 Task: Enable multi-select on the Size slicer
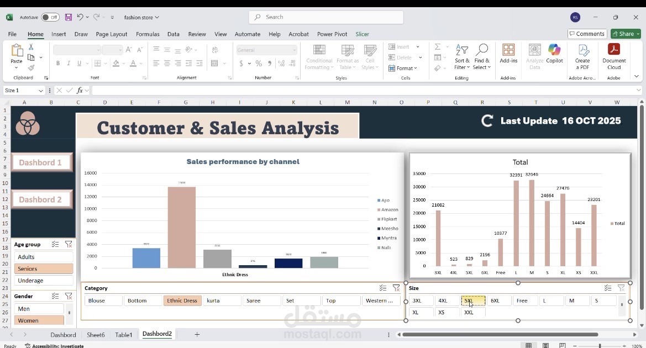click(x=607, y=288)
